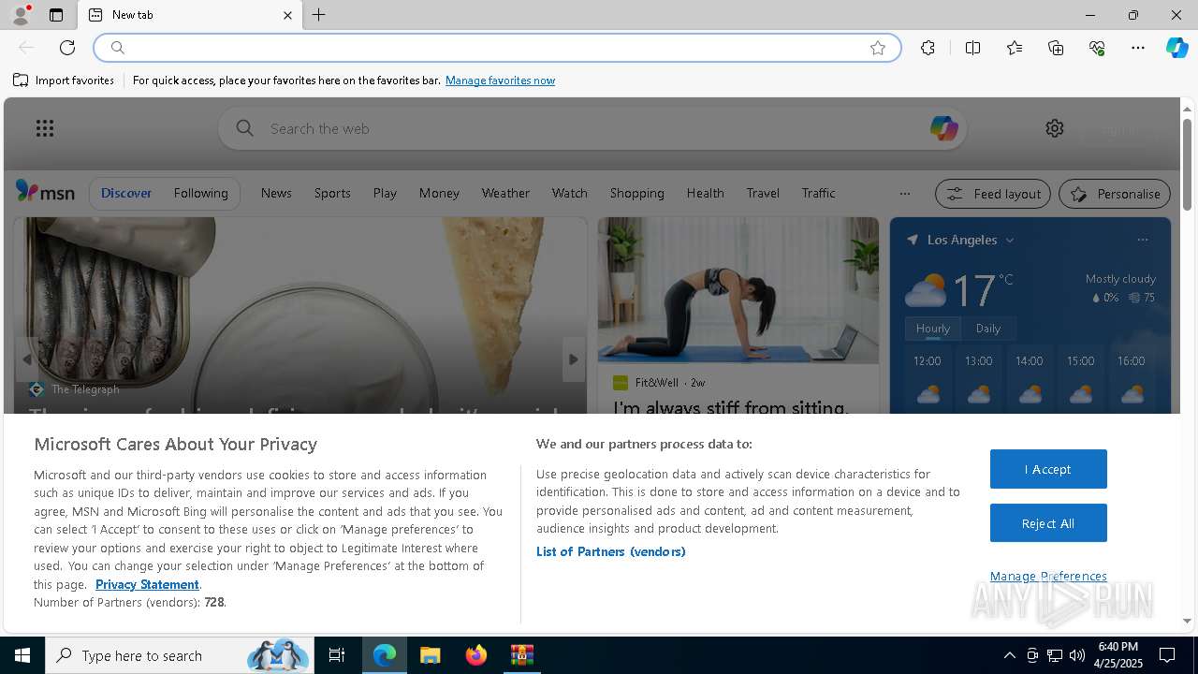Open Windows Start menu
This screenshot has width=1198, height=674.
[x=22, y=655]
